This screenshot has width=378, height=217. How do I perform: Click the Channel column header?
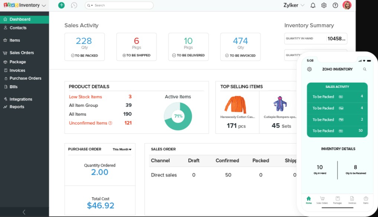pos(160,161)
